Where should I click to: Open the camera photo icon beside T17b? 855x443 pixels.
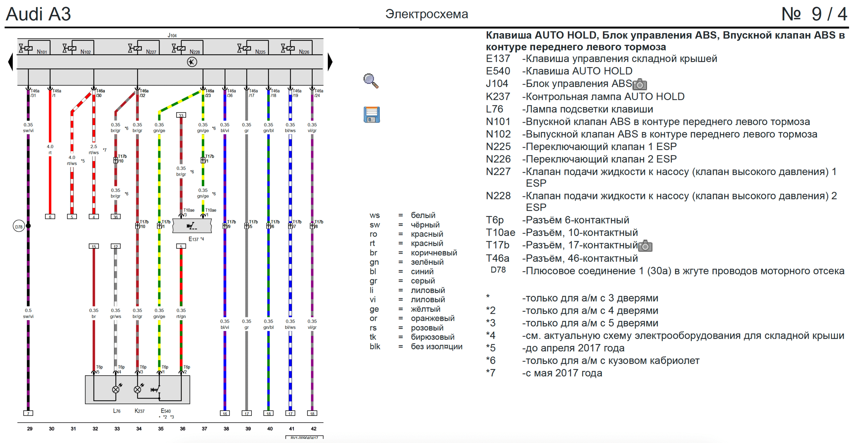[645, 246]
